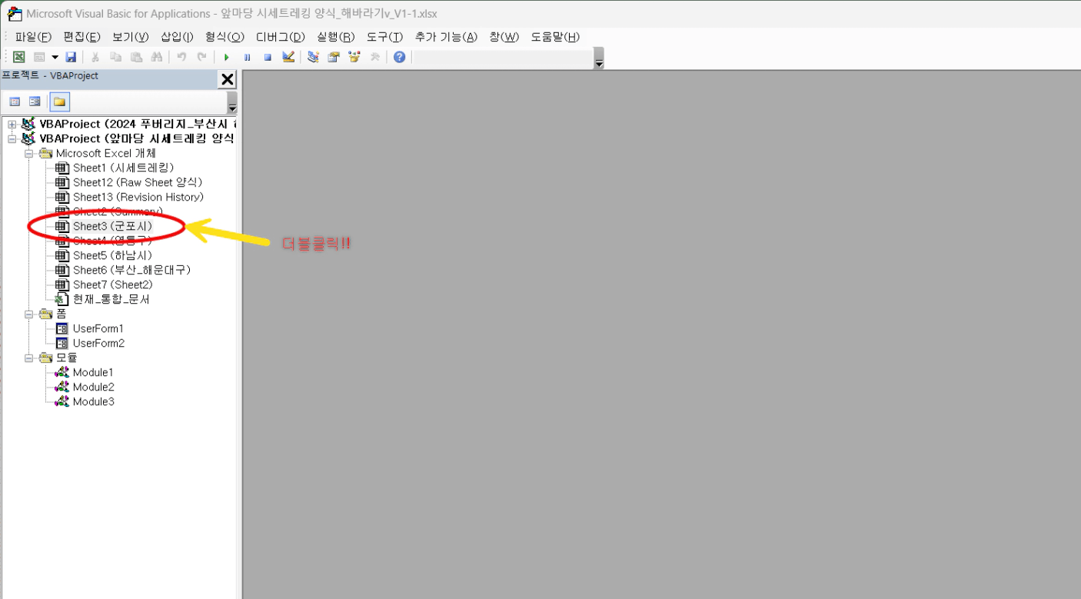Viewport: 1081px width, 599px height.
Task: Click View Object icon in project panel
Action: tap(35, 101)
